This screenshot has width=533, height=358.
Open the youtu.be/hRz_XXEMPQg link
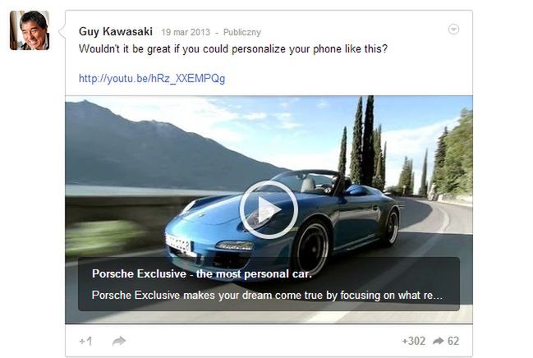click(152, 79)
